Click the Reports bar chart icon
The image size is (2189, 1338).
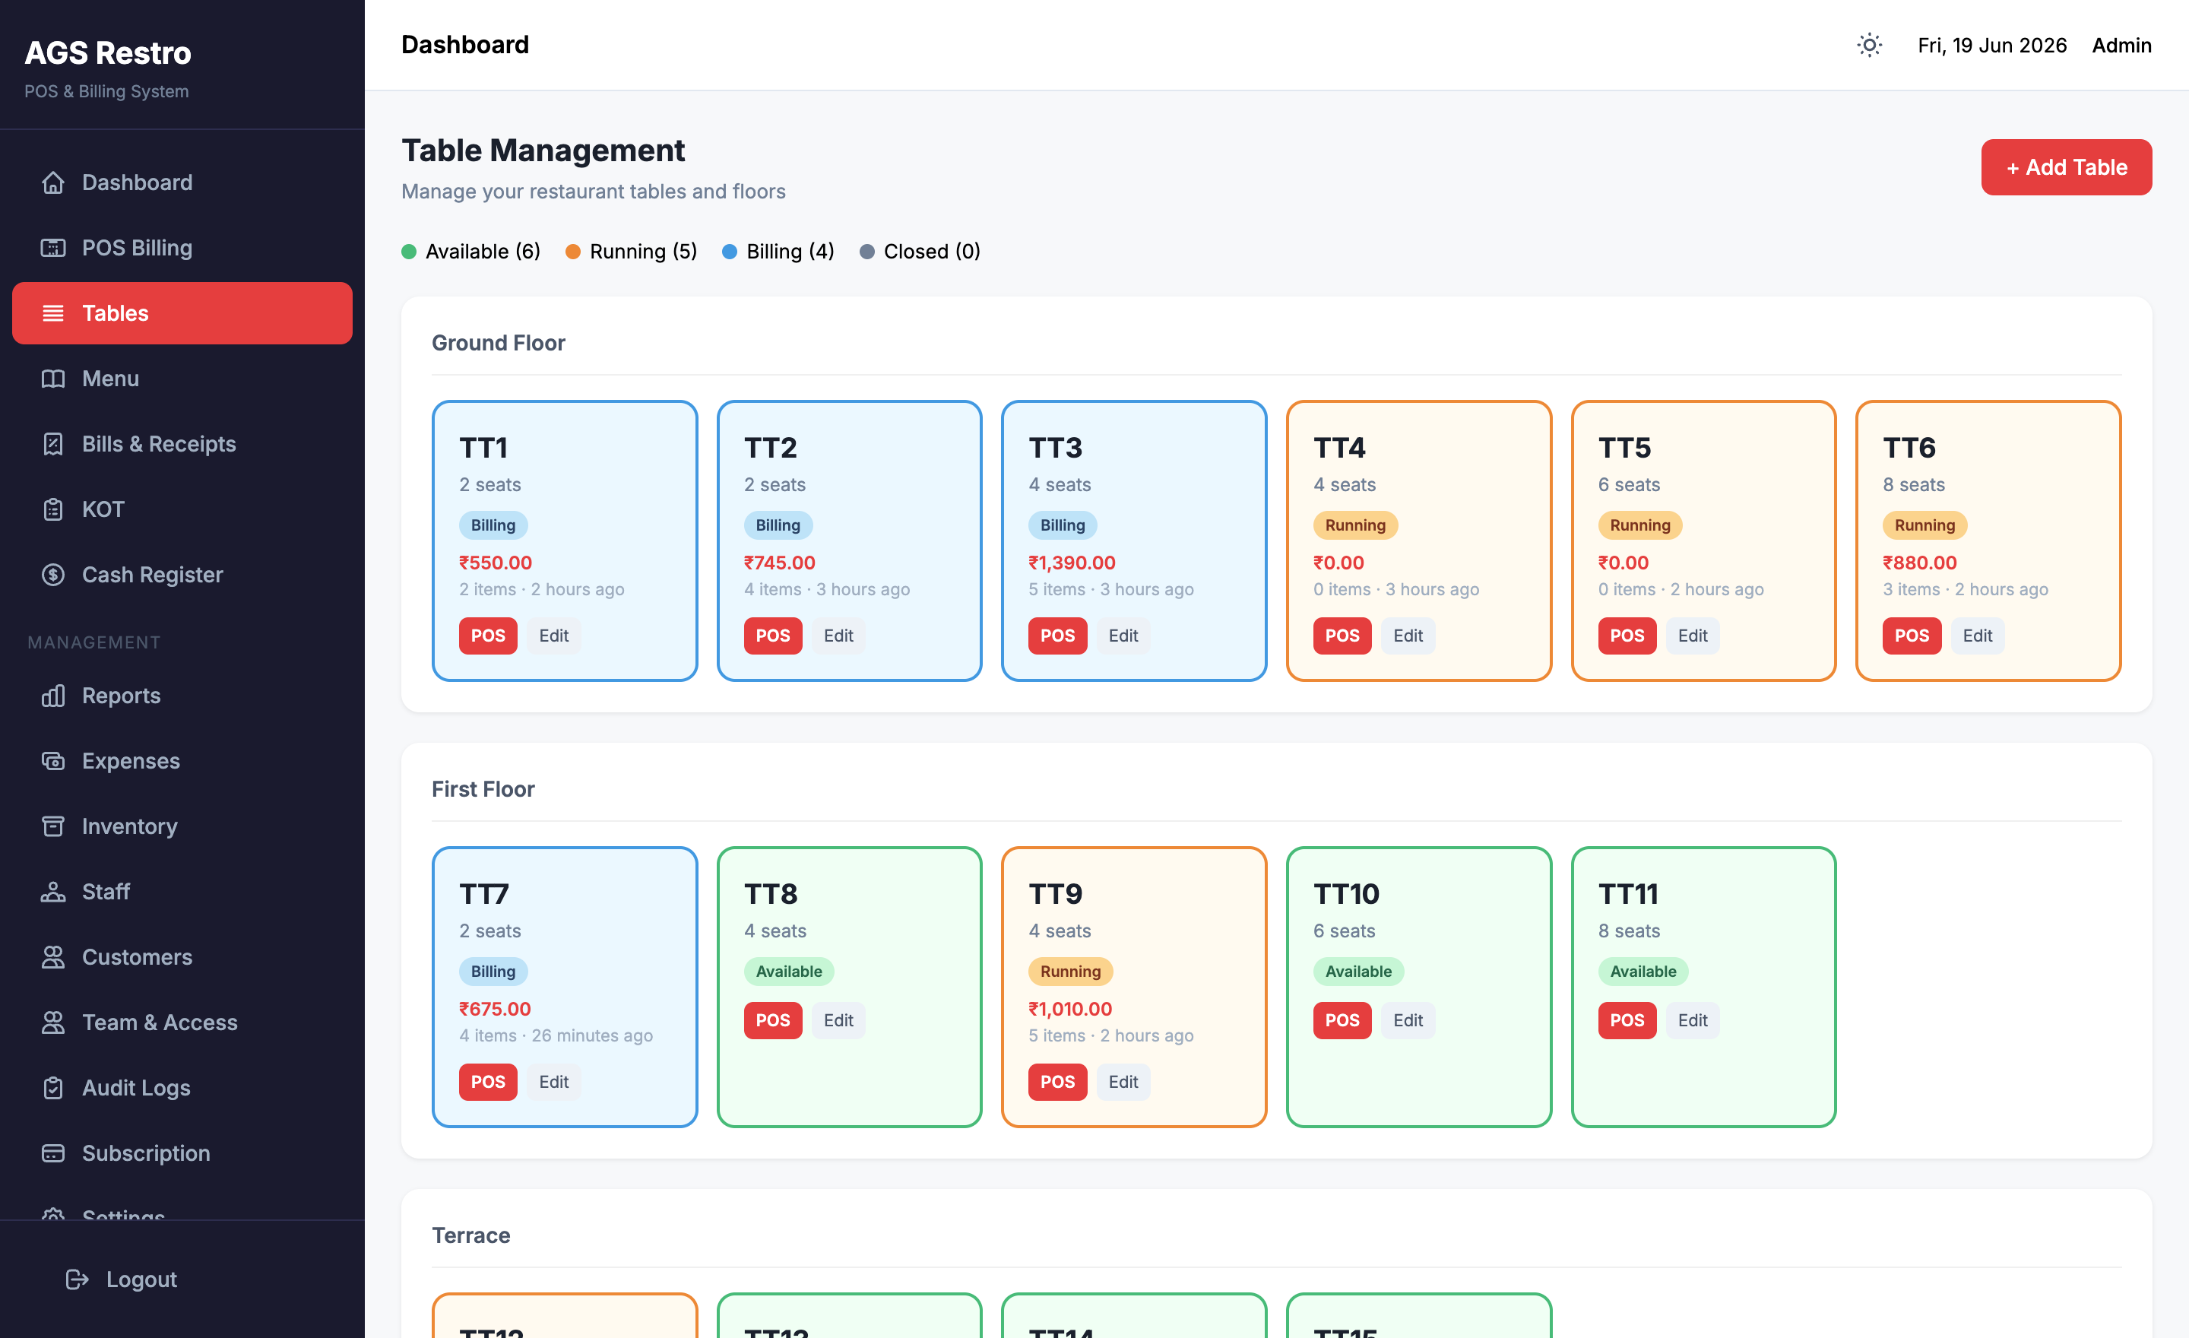[x=53, y=696]
